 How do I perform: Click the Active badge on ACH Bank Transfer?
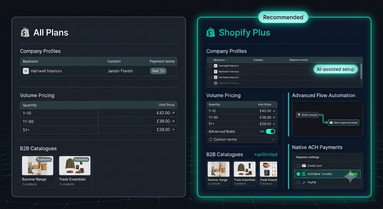pos(353,174)
